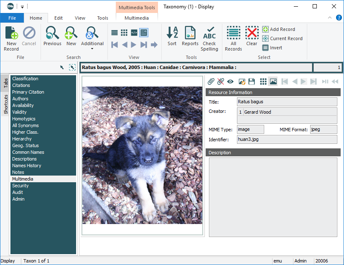This screenshot has height=265, width=344.
Task: Open the Edit ribbon tab
Action: coord(59,18)
